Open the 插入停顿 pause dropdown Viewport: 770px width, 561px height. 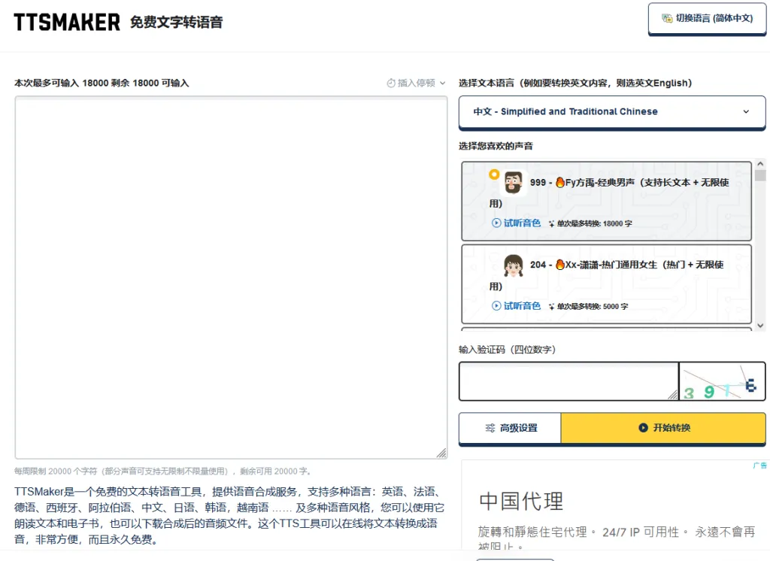pyautogui.click(x=416, y=83)
